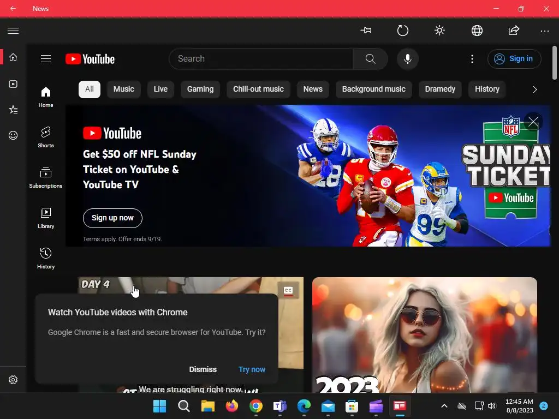Select the Music filter chip
The image size is (559, 419).
tap(124, 89)
